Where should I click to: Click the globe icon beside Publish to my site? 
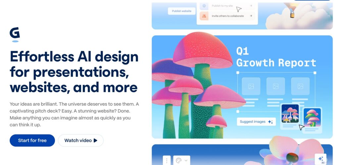(204, 6)
